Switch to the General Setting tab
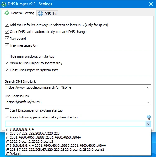Viewport: 156px width, 157px height. (19, 13)
